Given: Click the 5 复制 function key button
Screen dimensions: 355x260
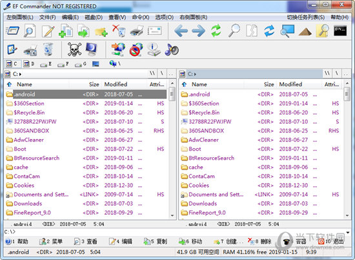Looking at the screenshot, I should [x=156, y=241].
